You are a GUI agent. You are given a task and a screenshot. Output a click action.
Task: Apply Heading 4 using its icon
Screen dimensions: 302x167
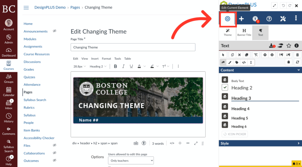tap(225, 107)
